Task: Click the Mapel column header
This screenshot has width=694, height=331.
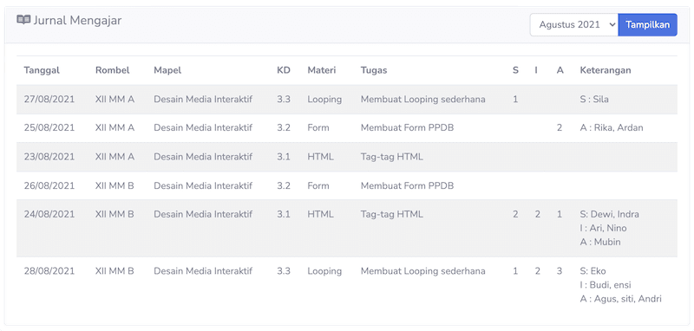Action: coord(167,70)
